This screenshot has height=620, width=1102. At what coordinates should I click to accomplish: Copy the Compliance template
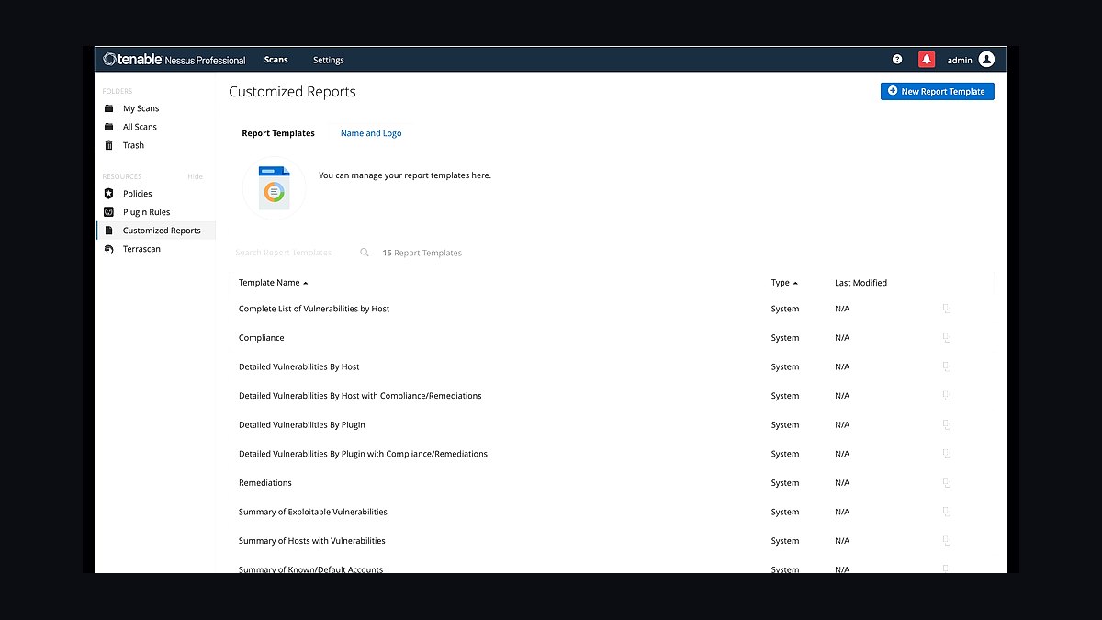pos(947,338)
